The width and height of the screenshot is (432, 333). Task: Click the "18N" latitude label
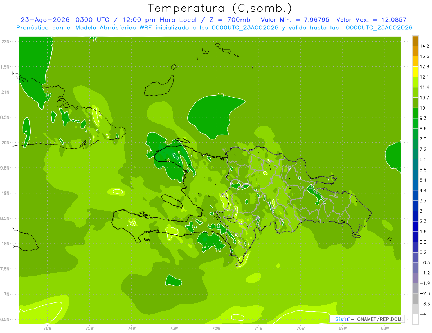[6, 244]
